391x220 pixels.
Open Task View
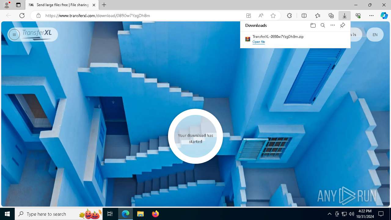[x=110, y=214]
